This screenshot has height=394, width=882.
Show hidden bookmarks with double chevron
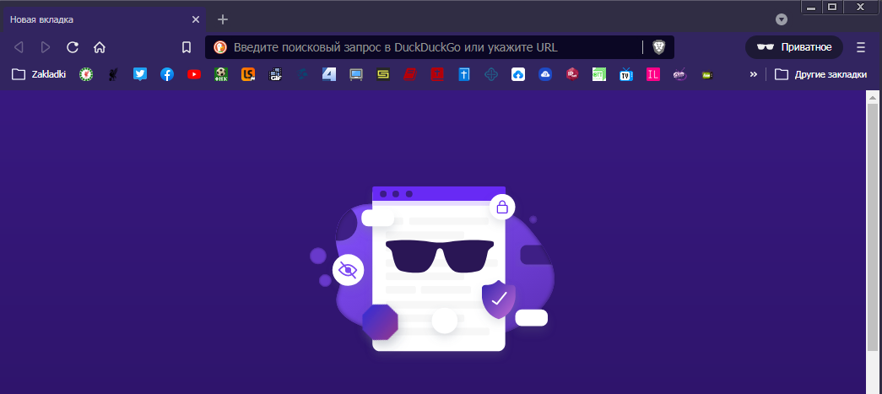tap(753, 74)
